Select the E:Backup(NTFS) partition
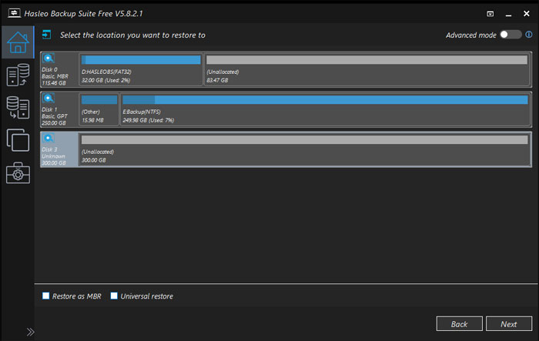This screenshot has width=539, height=341. [325, 109]
